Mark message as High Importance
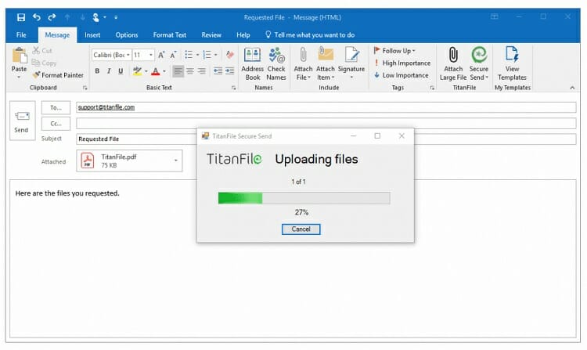Viewport: 587px width, 350px height. click(402, 63)
